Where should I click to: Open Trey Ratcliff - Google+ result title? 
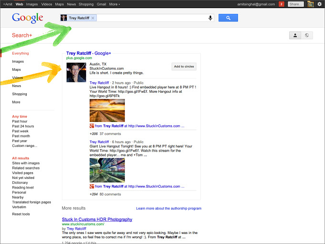point(88,53)
